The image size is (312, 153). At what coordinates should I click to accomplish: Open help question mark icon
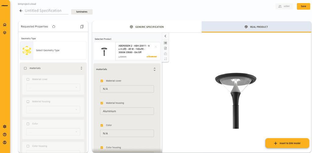(5, 134)
